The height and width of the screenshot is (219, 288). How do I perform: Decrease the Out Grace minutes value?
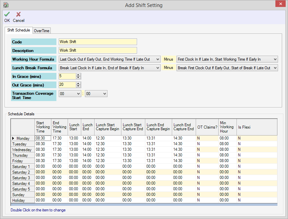78,86
